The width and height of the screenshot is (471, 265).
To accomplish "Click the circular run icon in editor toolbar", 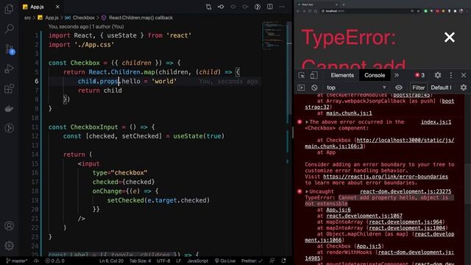I will [258, 7].
